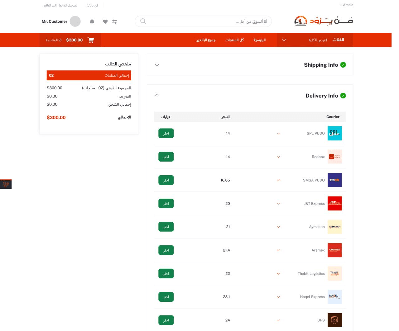Expand details chevron for Aramex
This screenshot has width=399, height=331.
(278, 250)
